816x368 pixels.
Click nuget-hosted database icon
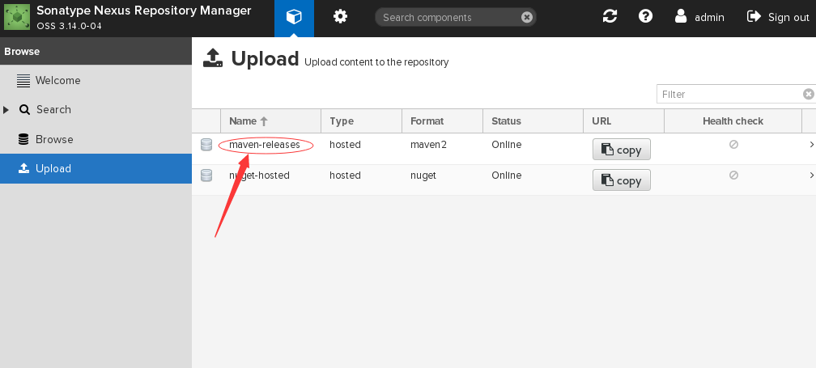[206, 176]
